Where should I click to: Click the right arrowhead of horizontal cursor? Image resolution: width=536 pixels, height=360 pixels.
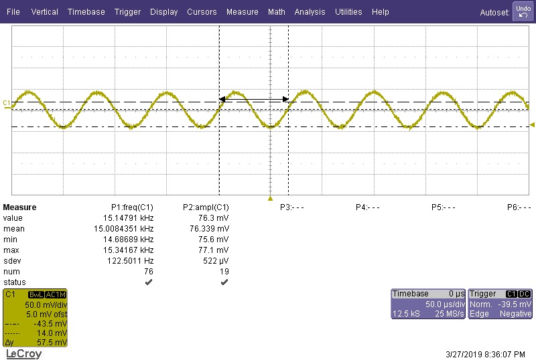285,99
